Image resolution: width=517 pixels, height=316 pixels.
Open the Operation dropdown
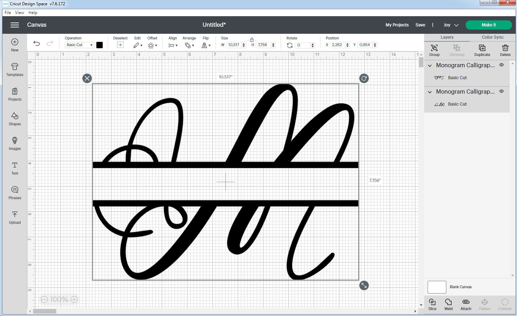[x=78, y=45]
